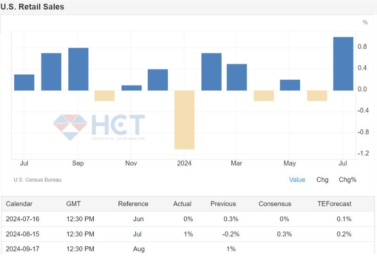Click the Consensus column header
Screen dimensions: 377x256
pos(275,204)
